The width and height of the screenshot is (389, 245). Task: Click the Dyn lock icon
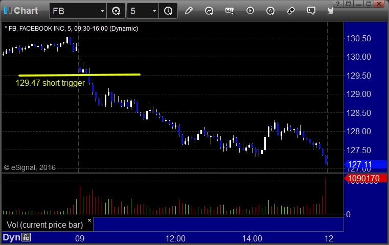pos(26,237)
